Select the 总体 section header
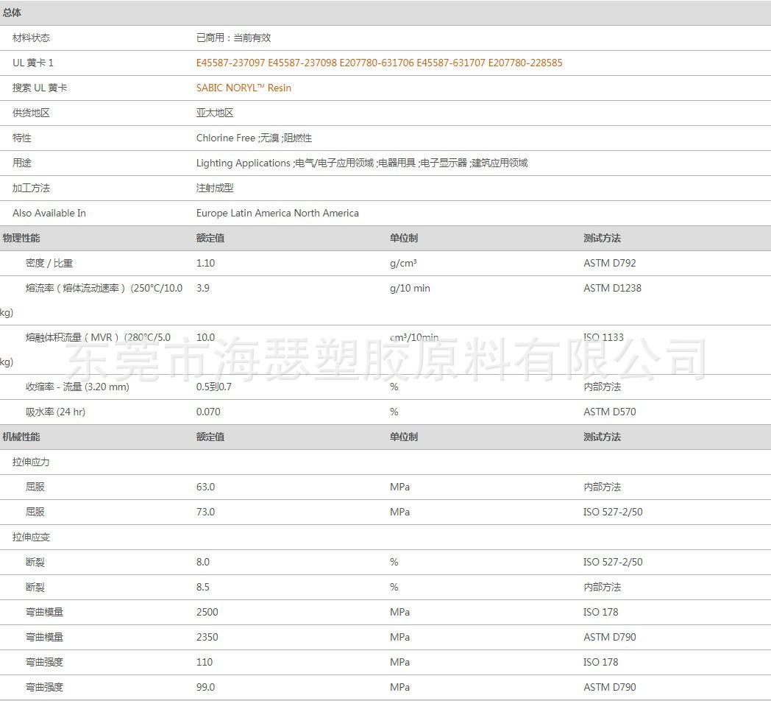 point(13,13)
